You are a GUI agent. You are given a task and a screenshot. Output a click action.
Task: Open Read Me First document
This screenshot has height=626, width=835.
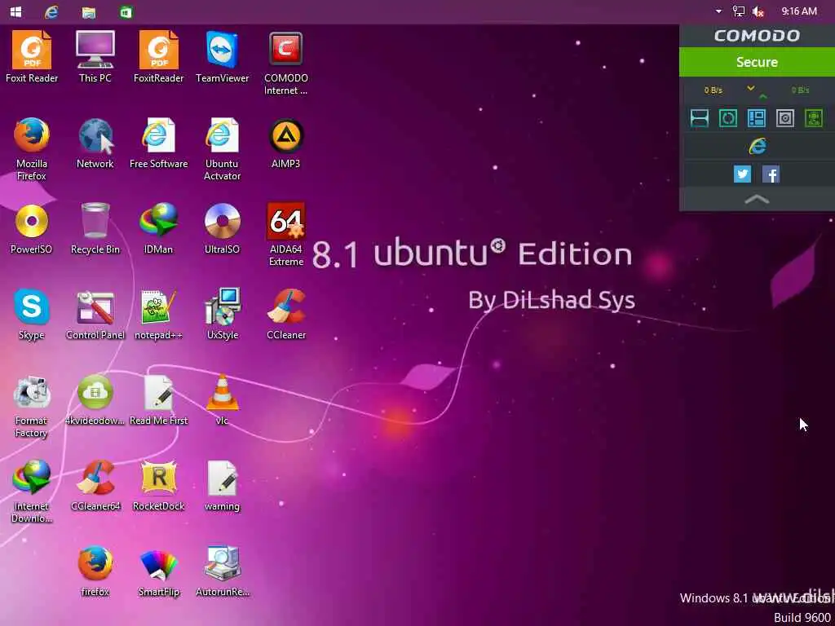(159, 399)
